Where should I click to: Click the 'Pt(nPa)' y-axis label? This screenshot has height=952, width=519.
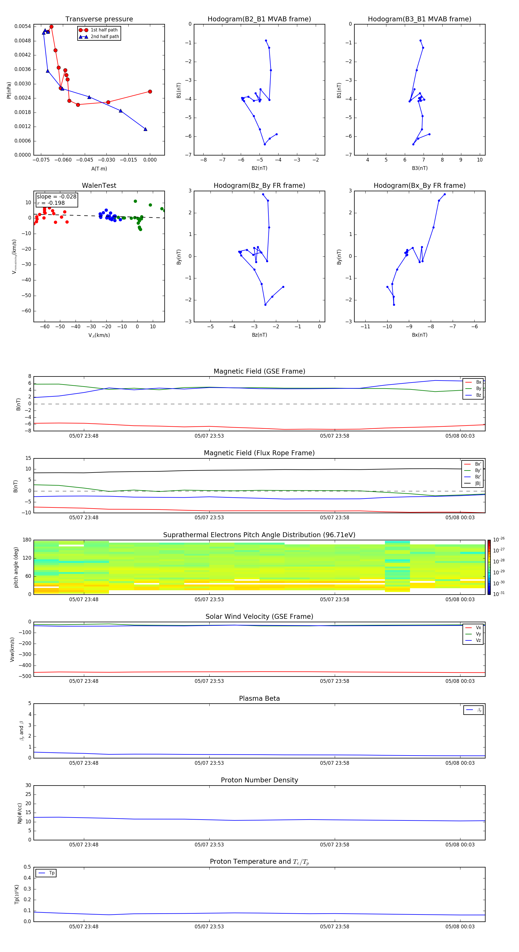(x=9, y=90)
